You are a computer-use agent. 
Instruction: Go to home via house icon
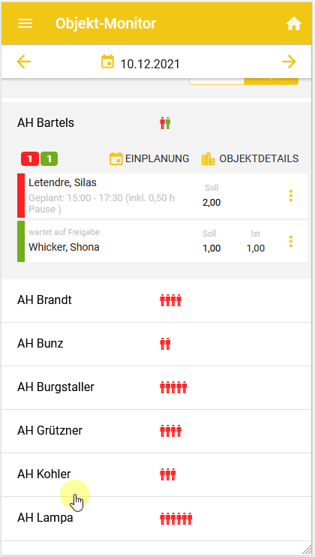coord(294,24)
